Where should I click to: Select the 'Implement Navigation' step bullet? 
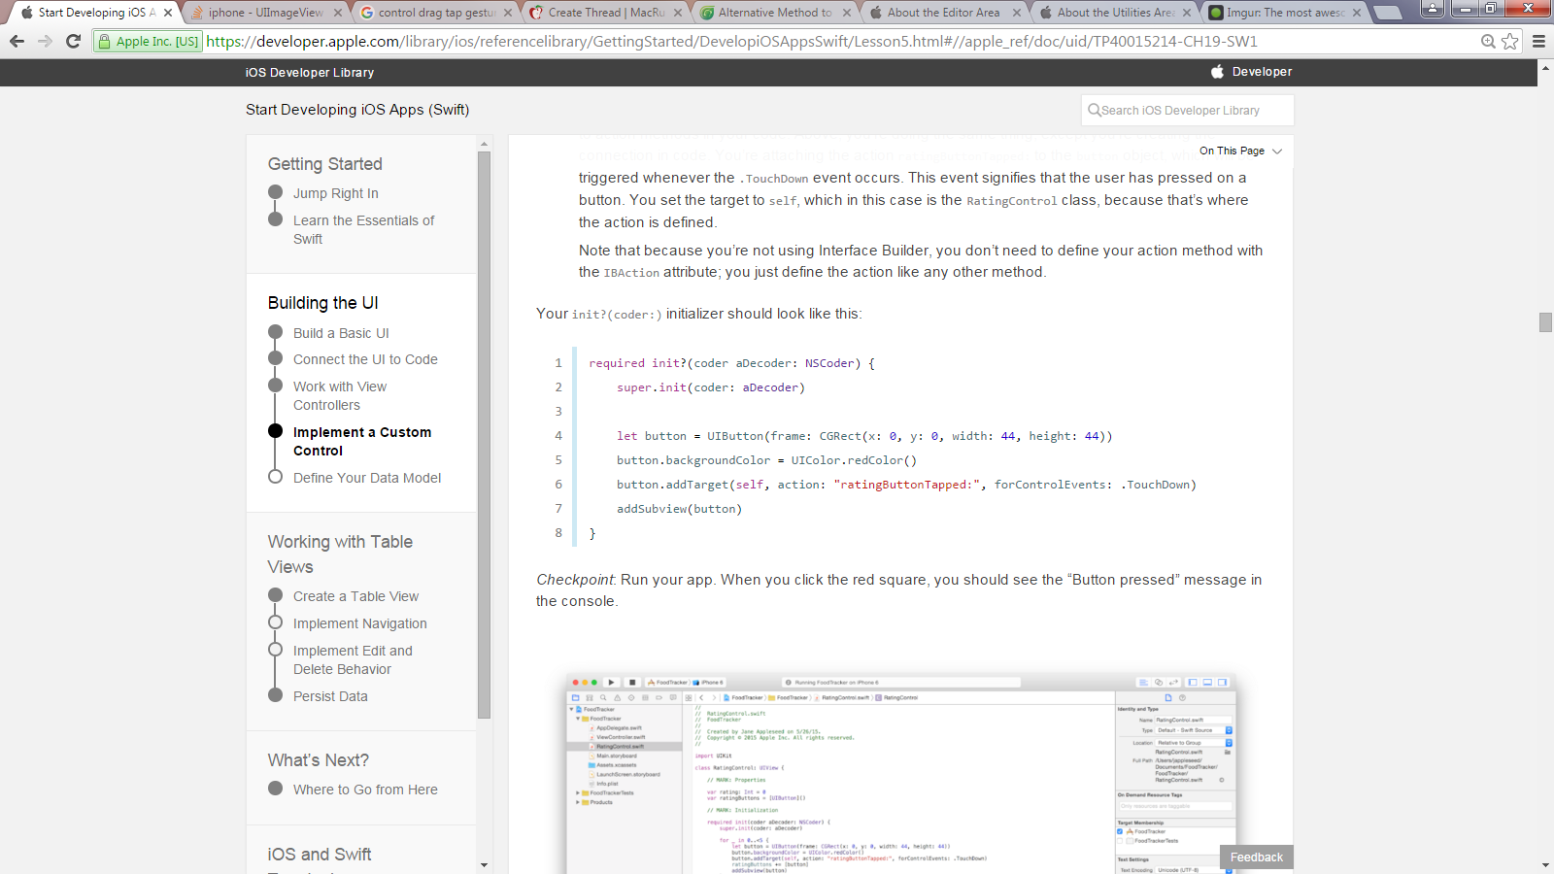pos(275,622)
